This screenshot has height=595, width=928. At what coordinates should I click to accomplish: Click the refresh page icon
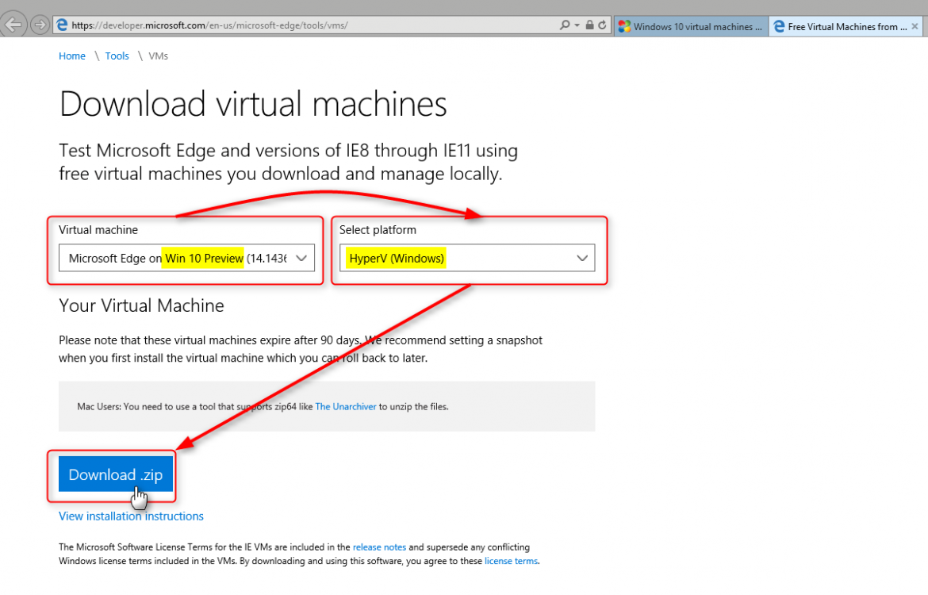click(603, 25)
